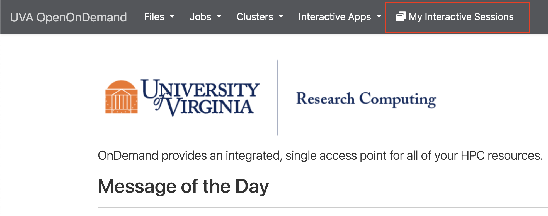The height and width of the screenshot is (216, 548).
Task: Click the orange Rotunda logo icon
Action: pyautogui.click(x=121, y=97)
